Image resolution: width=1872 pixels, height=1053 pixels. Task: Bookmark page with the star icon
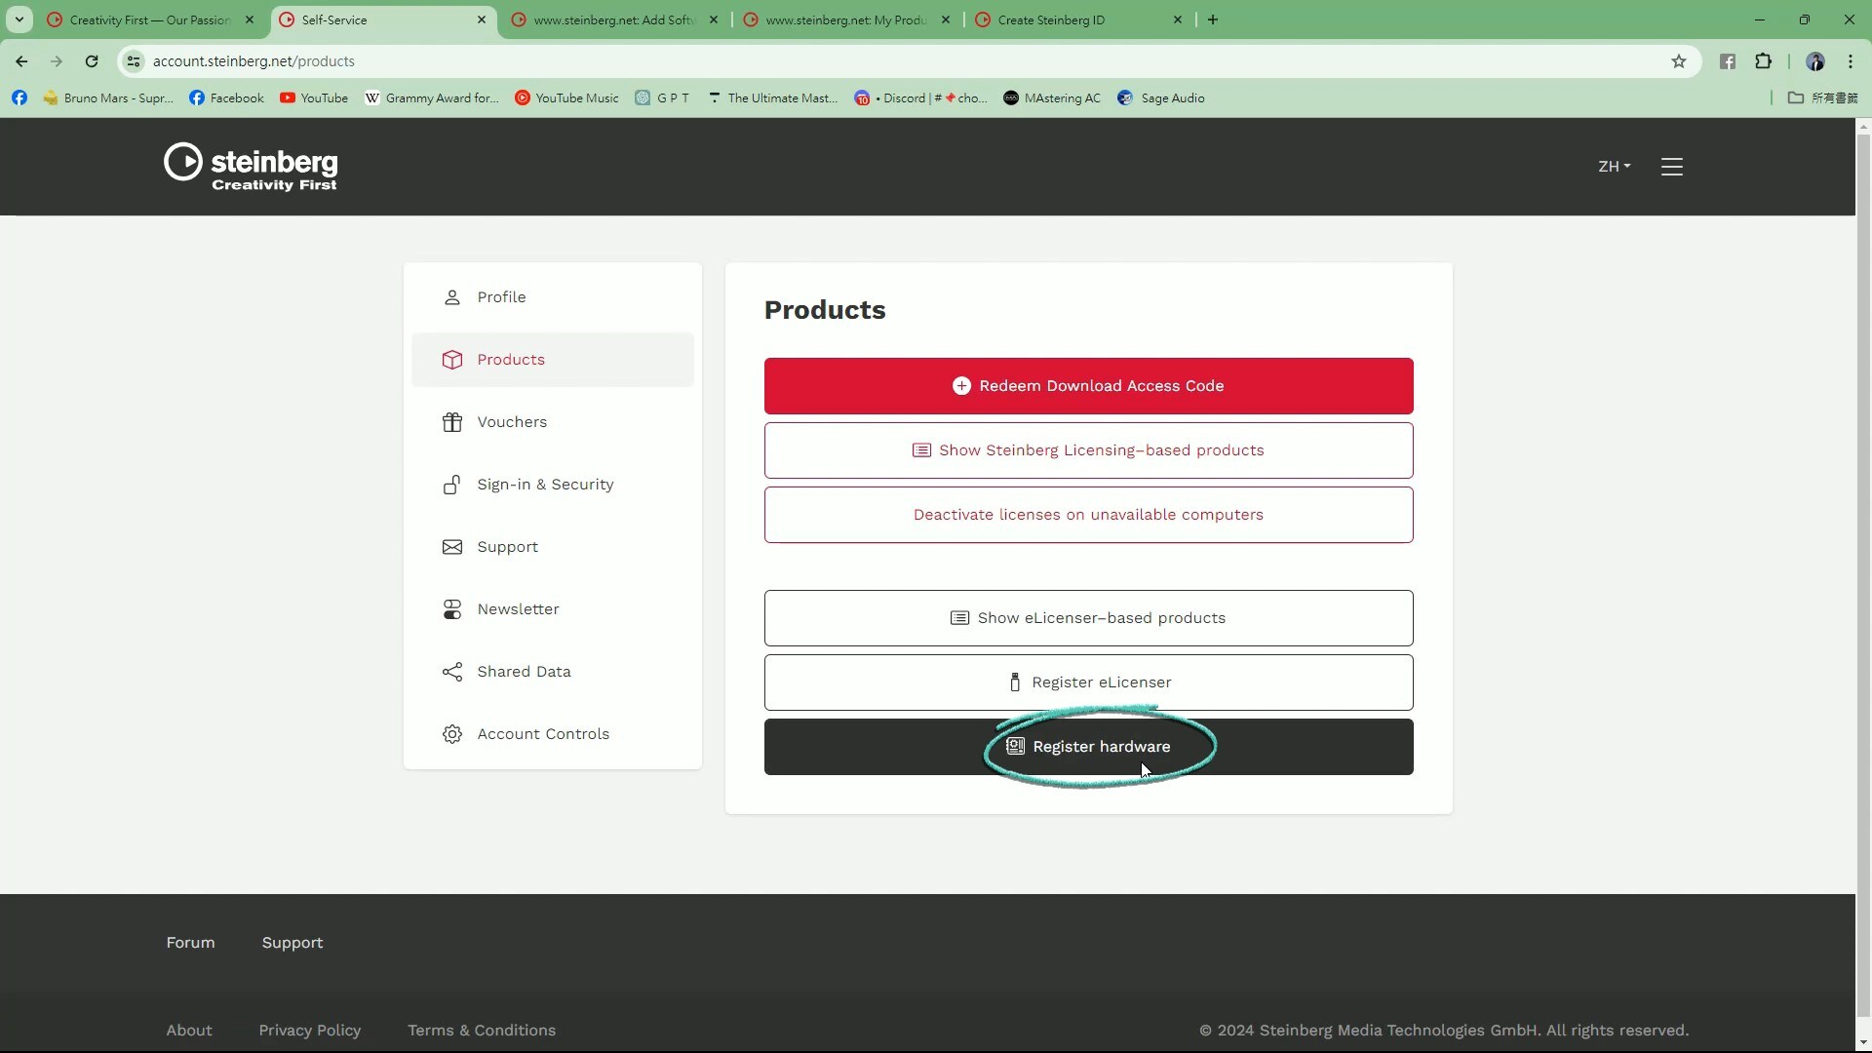(x=1678, y=61)
